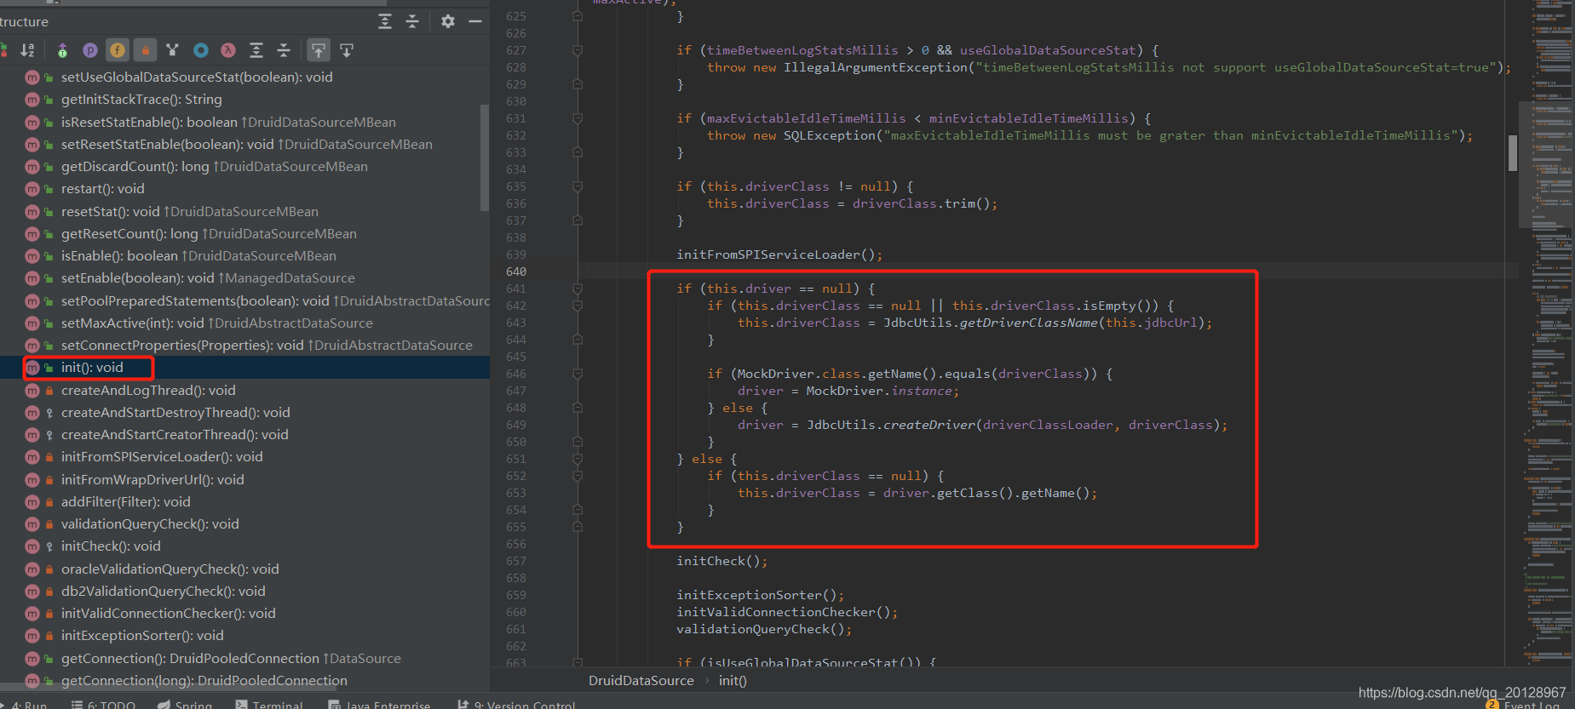Collapse code fold at line 642
Viewport: 1575px width, 709px height.
578,306
